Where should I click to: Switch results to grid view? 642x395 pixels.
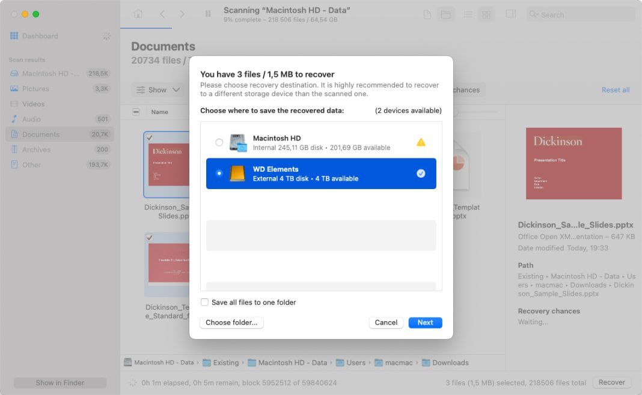[x=486, y=14]
